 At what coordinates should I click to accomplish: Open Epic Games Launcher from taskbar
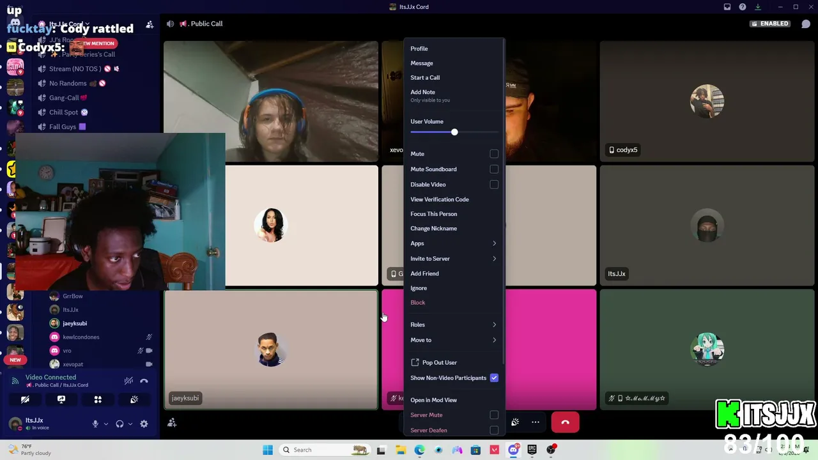point(532,450)
